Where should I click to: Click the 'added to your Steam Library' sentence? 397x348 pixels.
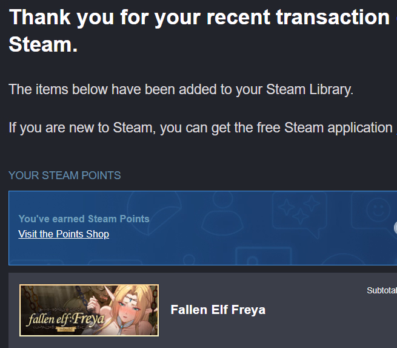(181, 90)
